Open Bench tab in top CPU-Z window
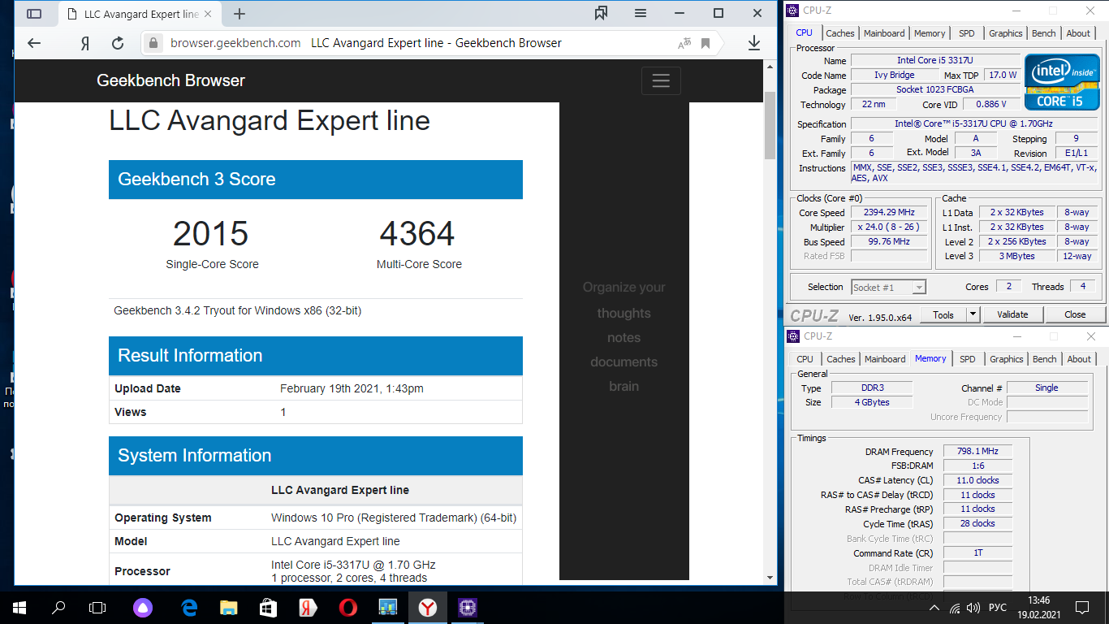Image resolution: width=1109 pixels, height=624 pixels. pos(1044,33)
